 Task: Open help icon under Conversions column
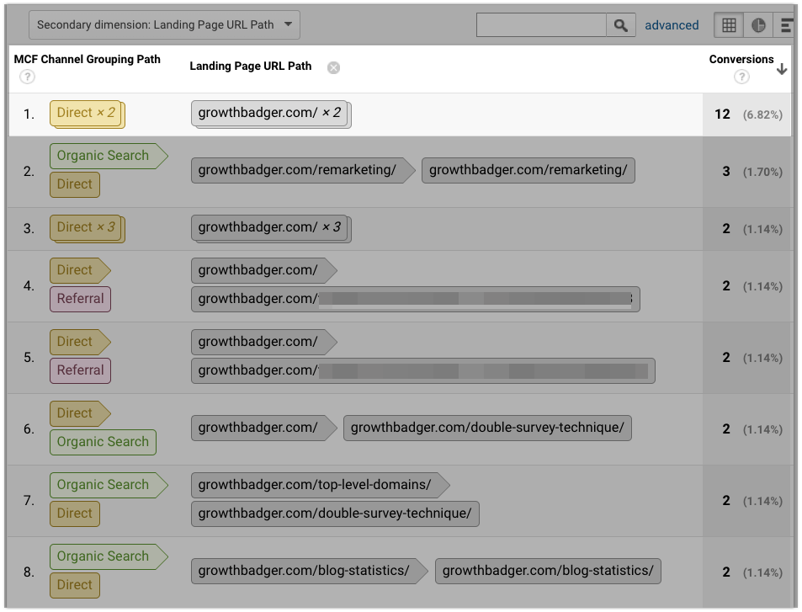(x=741, y=77)
